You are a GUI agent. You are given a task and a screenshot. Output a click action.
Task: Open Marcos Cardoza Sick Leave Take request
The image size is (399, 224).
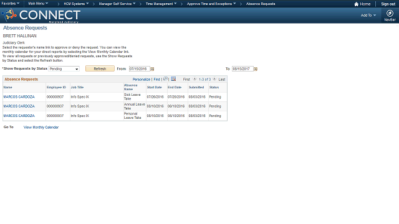point(19,97)
